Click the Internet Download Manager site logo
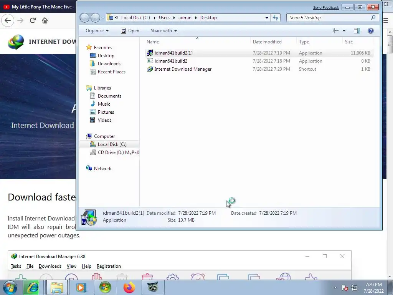Viewport: 393px width, 295px height. (x=16, y=42)
